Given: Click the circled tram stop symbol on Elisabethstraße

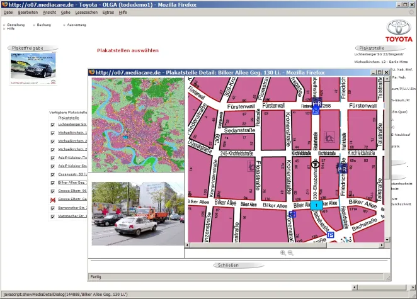Looking at the screenshot, I should 315,164.
